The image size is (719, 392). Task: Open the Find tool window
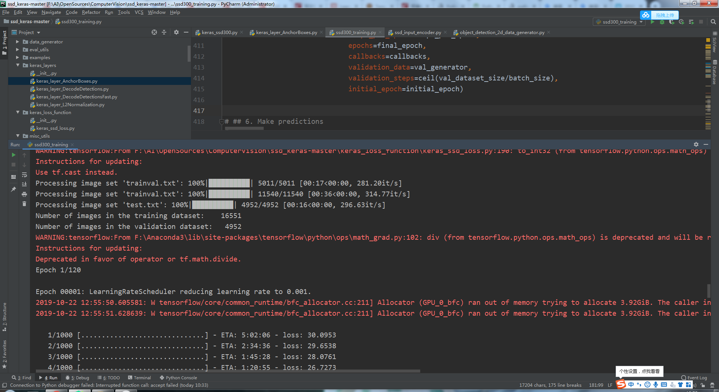point(21,378)
